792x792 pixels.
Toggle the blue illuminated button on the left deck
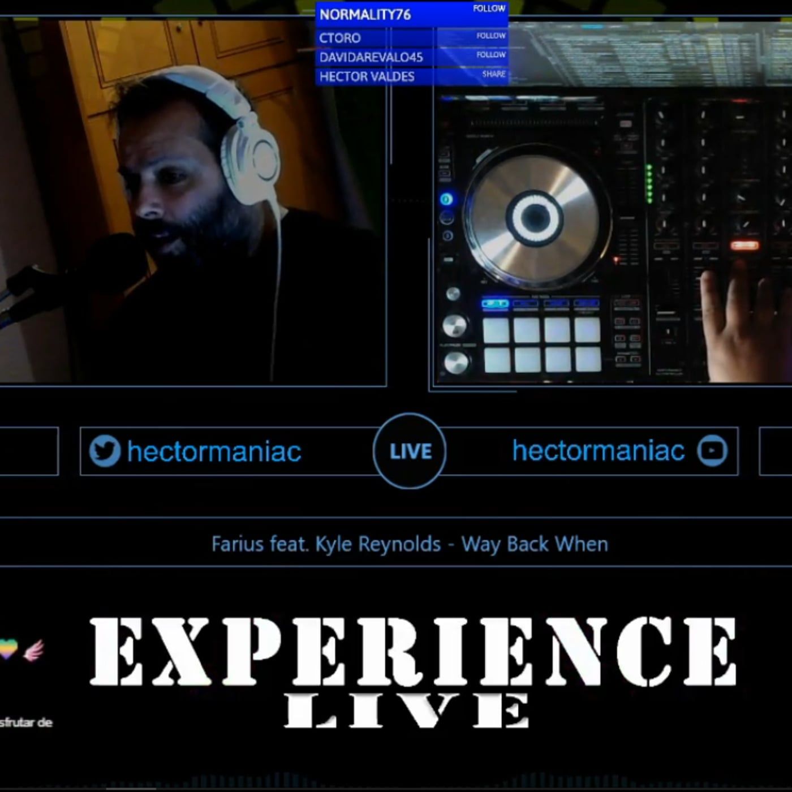446,199
